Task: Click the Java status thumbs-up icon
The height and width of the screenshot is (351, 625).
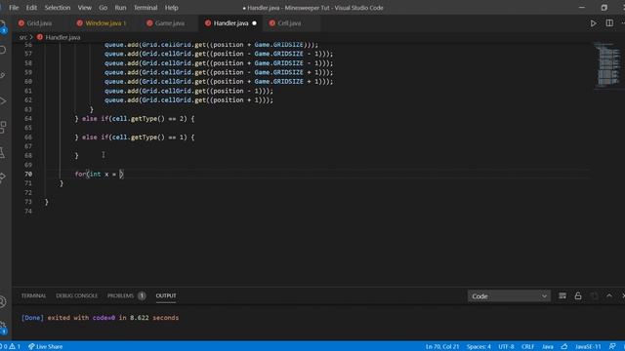Action: [x=564, y=347]
